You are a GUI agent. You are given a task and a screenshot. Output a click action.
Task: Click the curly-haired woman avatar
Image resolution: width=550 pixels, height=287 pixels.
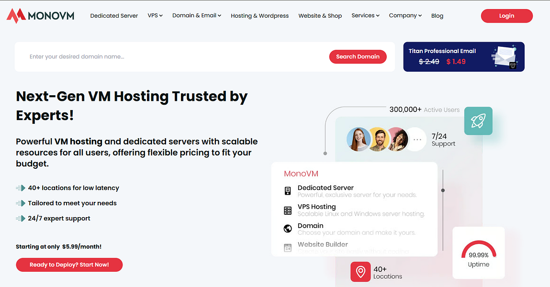[398, 139]
